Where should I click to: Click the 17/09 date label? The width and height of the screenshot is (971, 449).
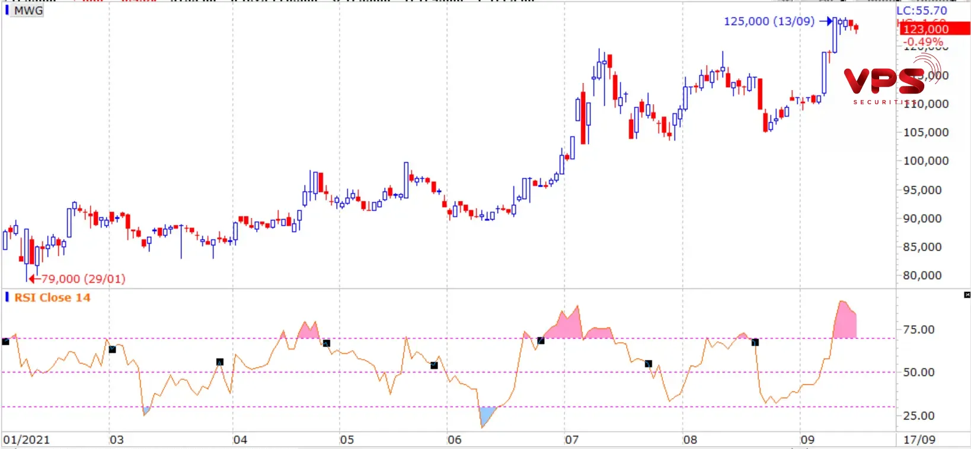919,440
